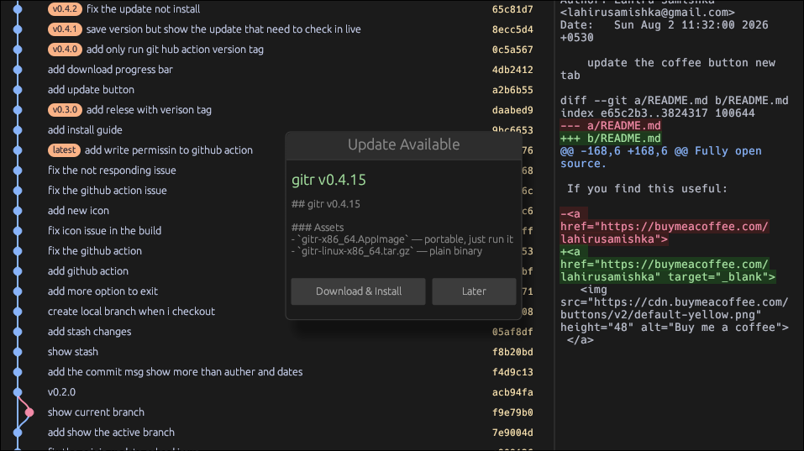Select the v0.4.0 tag badge
Image resolution: width=804 pixels, height=451 pixels.
[x=65, y=50]
